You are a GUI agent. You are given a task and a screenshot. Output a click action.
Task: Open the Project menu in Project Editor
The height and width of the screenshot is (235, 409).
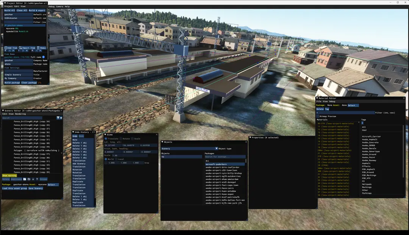[8, 6]
